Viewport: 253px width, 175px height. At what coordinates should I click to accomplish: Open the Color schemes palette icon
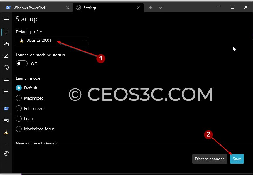point(6,68)
